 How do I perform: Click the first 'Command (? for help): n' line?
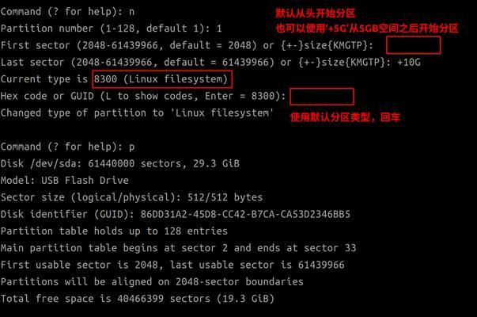point(67,12)
